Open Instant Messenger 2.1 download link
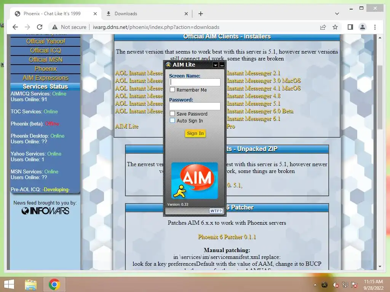 click(253, 73)
